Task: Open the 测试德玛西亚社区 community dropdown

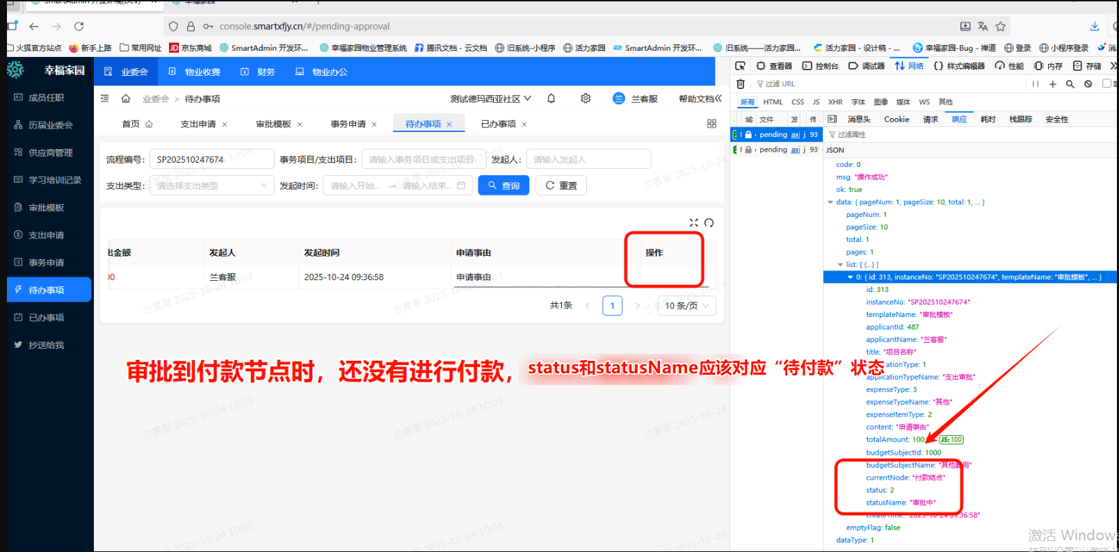Action: (x=491, y=99)
